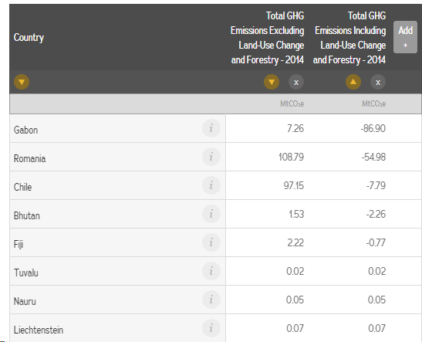Image resolution: width=422 pixels, height=342 pixels.
Task: Show info details for Chile
Action: click(x=211, y=185)
